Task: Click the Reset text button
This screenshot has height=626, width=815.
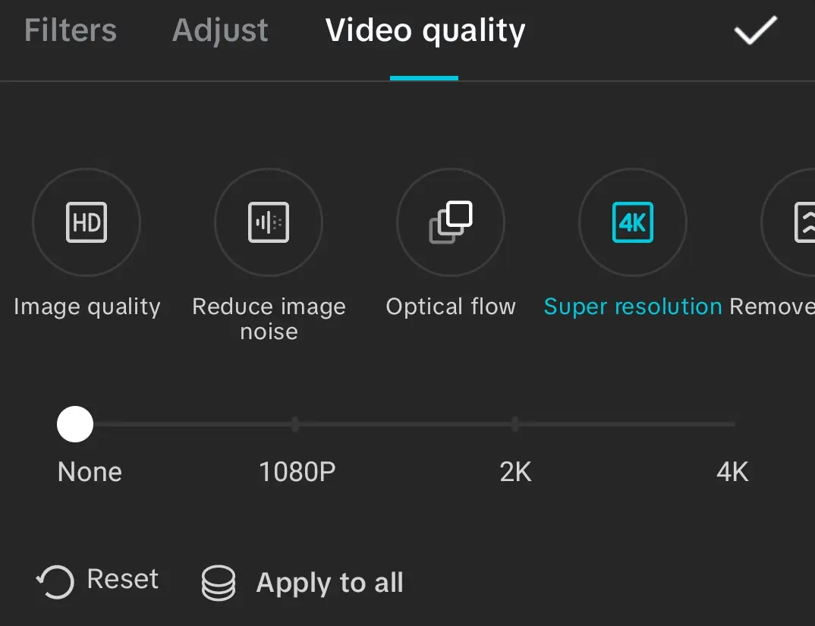Action: point(123,579)
